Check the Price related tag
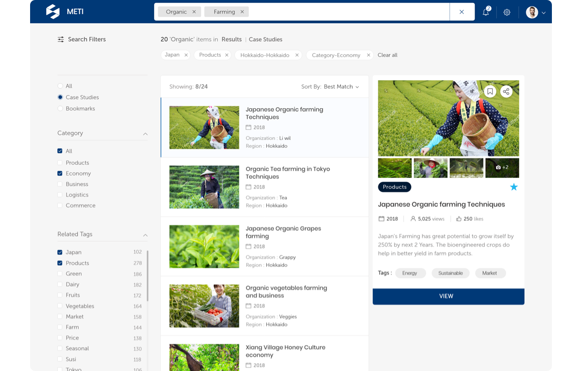Image resolution: width=582 pixels, height=371 pixels. click(x=60, y=337)
